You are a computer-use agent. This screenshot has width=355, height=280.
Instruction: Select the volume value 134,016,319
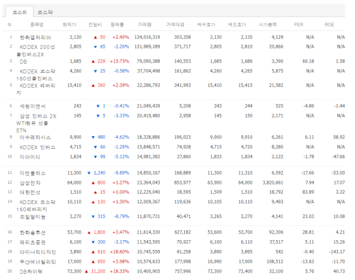tap(147, 37)
